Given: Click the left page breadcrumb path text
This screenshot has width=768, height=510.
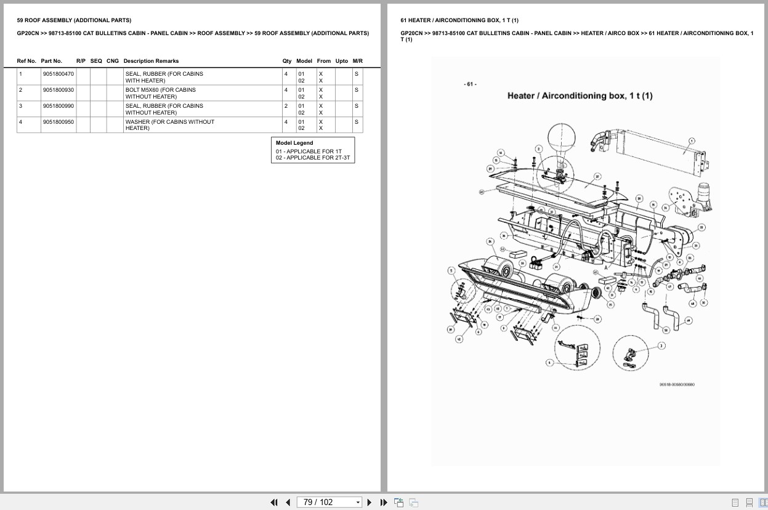Looking at the screenshot, I should [x=193, y=33].
